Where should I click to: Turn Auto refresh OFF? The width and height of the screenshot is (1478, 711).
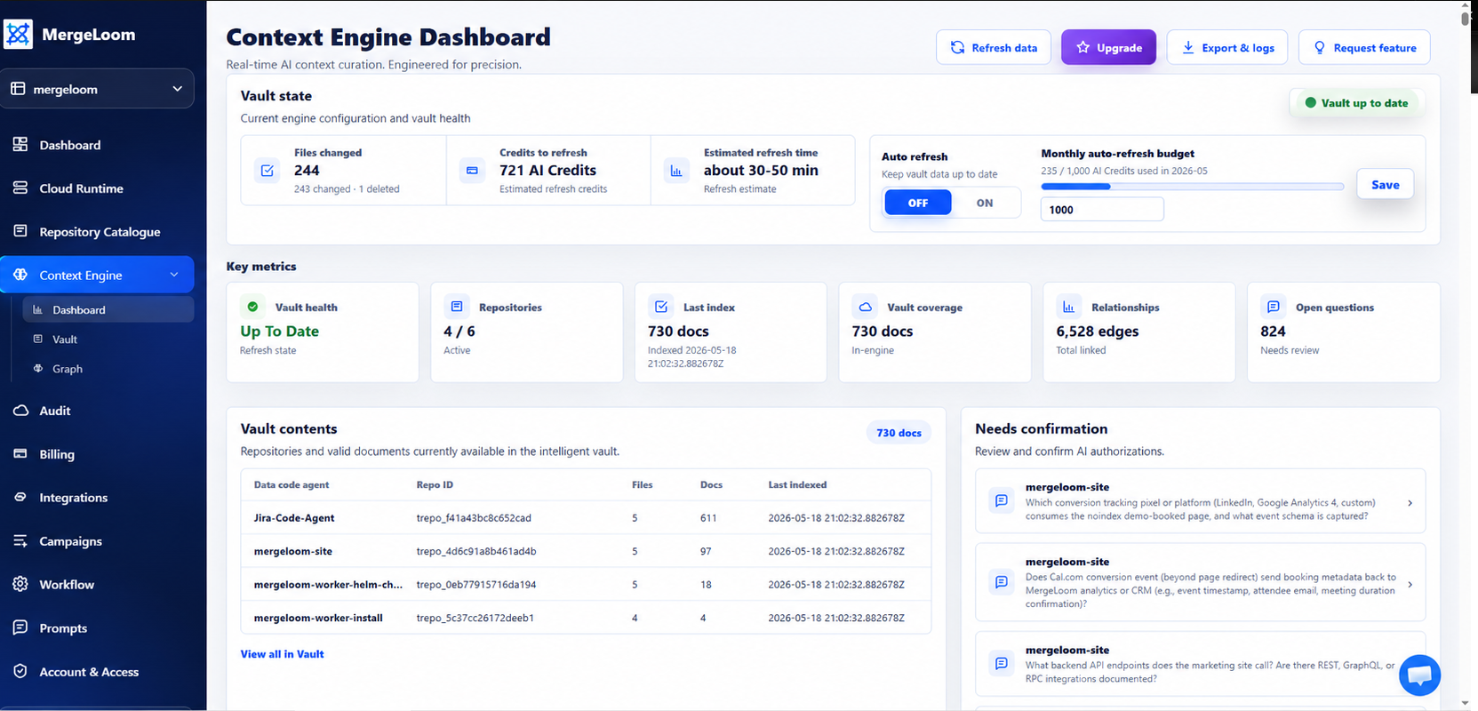point(918,203)
